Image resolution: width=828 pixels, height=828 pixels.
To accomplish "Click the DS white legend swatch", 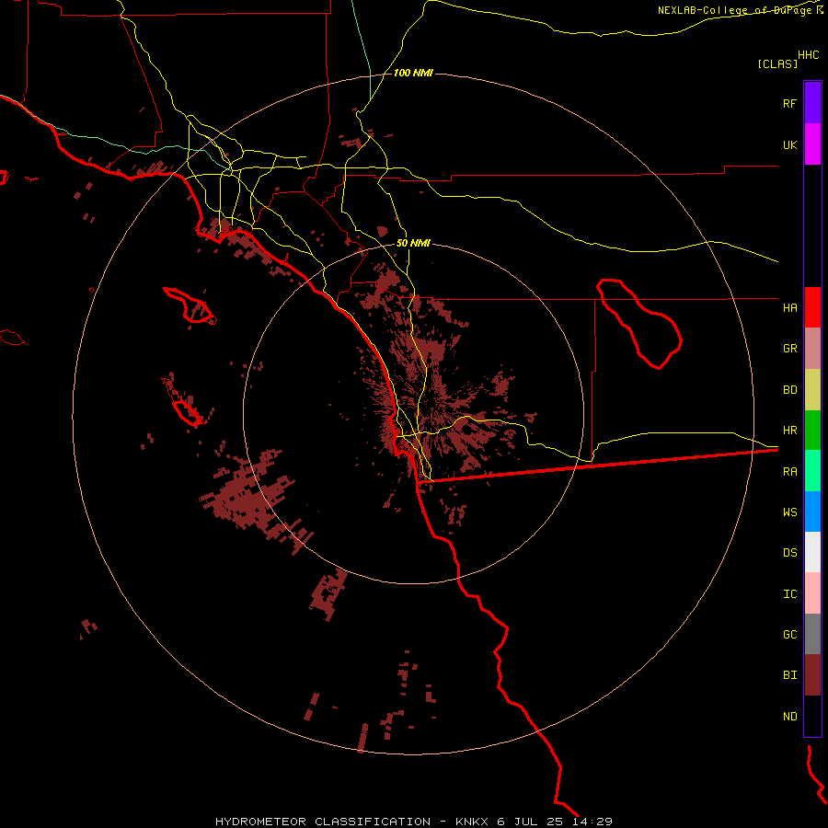I will click(812, 552).
